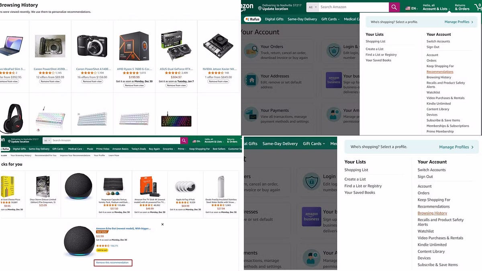Click location pin icon on Picks for you page
482x271 pixels.
coord(9,141)
